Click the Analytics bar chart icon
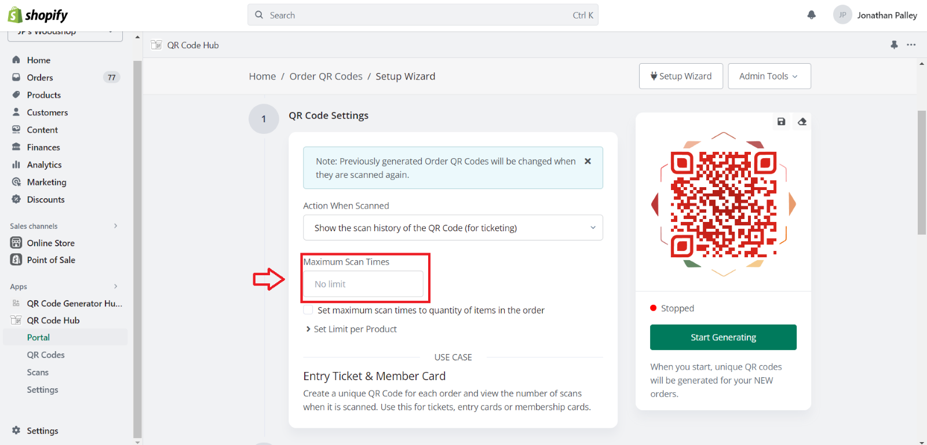The width and height of the screenshot is (927, 445). [16, 165]
